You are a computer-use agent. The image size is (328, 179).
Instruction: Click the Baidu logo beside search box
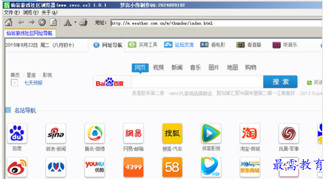[110, 82]
